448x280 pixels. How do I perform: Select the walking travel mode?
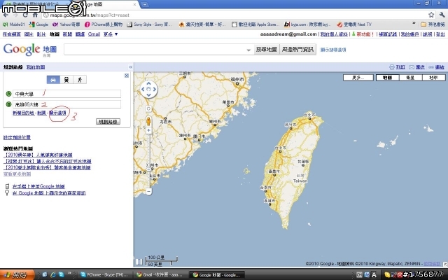click(x=80, y=80)
